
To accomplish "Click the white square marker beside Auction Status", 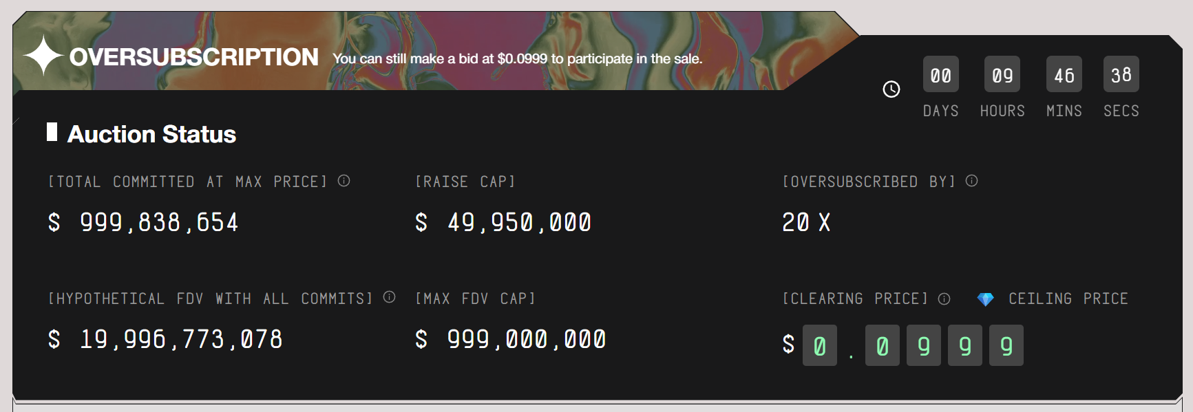I will tap(52, 132).
